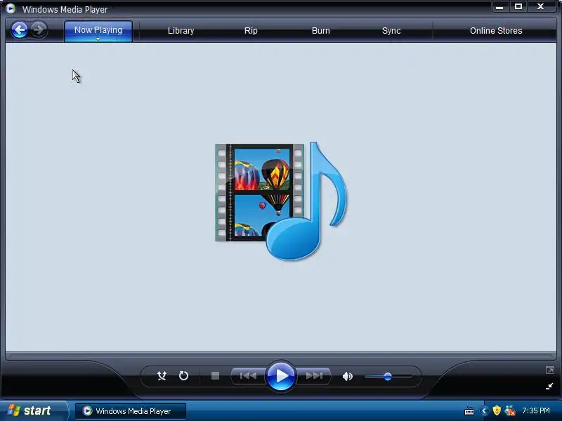The image size is (562, 421).
Task: Click the Windows Media Player title bar icon
Action: tap(11, 8)
